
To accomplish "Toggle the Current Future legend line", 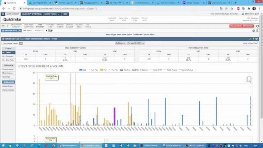I will pos(186,70).
